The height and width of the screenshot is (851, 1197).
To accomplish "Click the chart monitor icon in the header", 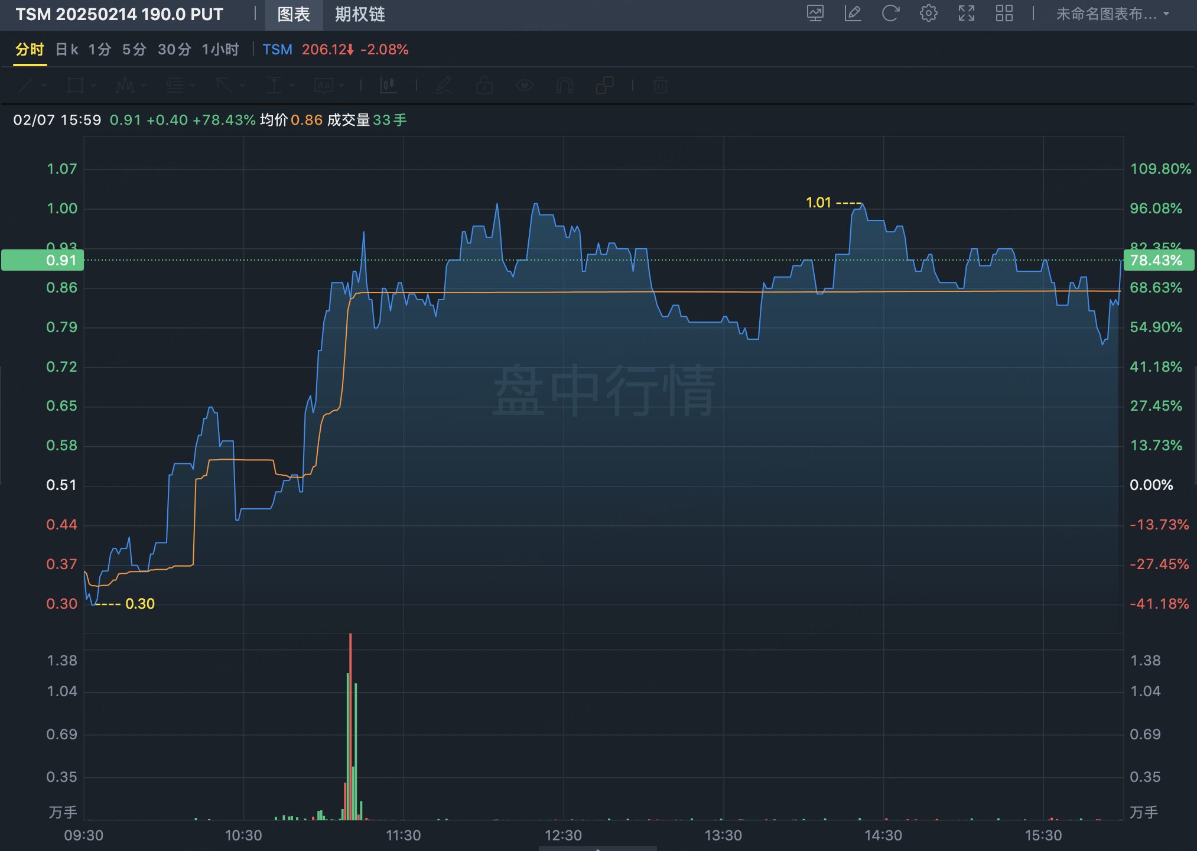I will tap(815, 14).
